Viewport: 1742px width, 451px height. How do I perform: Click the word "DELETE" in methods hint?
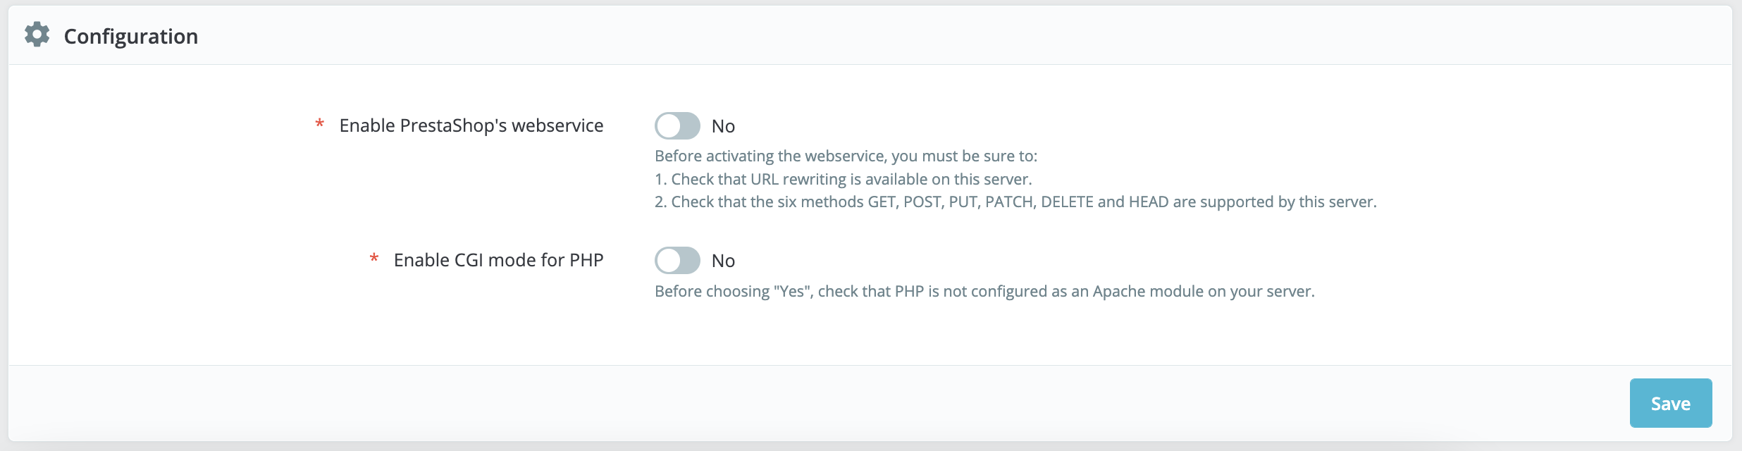[1067, 202]
